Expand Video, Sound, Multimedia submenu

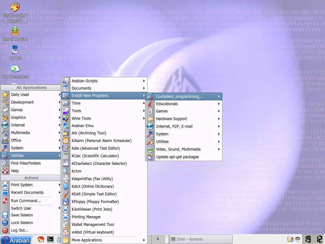click(x=184, y=149)
